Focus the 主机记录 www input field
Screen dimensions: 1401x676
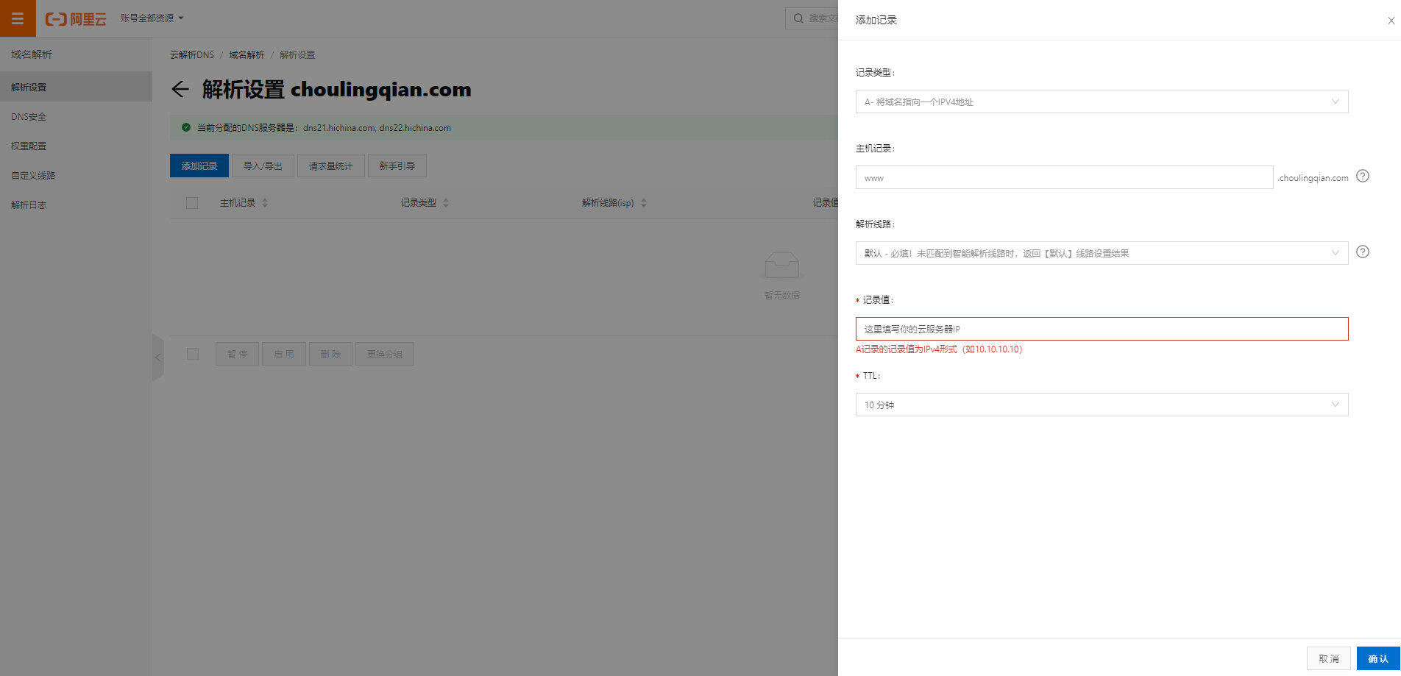coord(1064,177)
